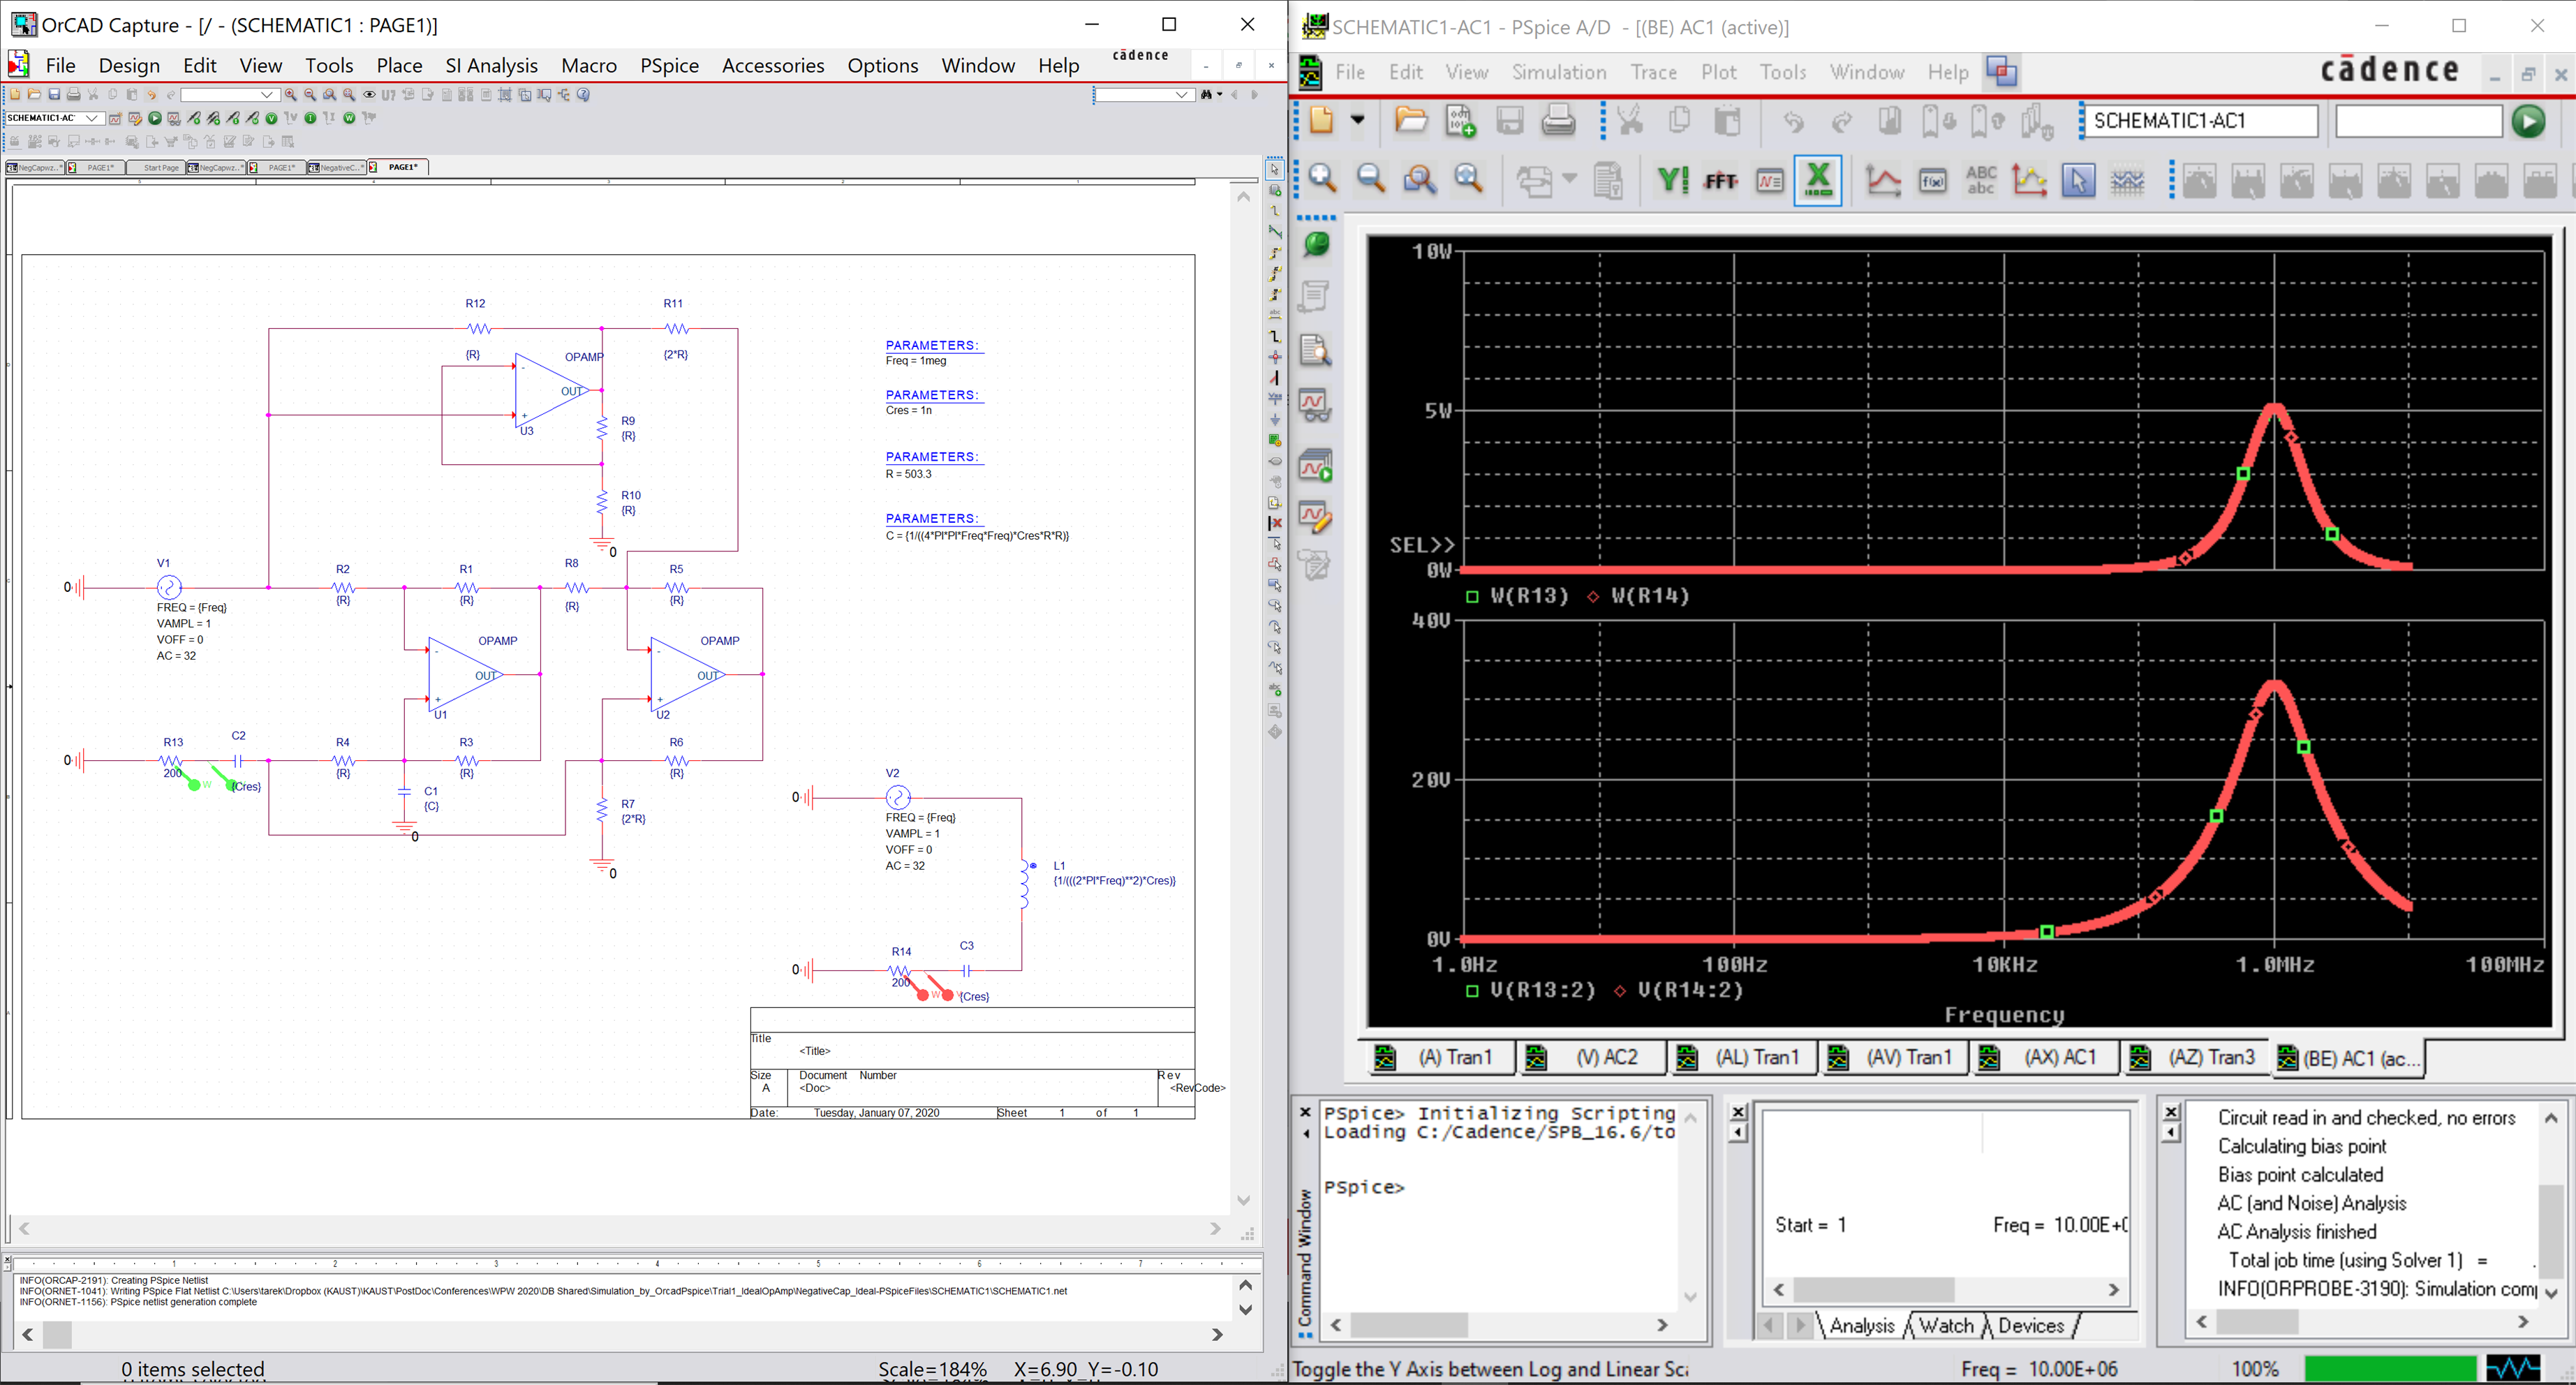The image size is (2576, 1385).
Task: Click SCHEMATIC1-AC1 profile field in PSpice
Action: pyautogui.click(x=2200, y=121)
